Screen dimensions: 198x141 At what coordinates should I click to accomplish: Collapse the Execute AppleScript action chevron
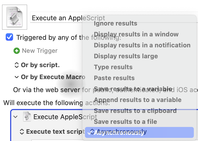click(x=15, y=117)
